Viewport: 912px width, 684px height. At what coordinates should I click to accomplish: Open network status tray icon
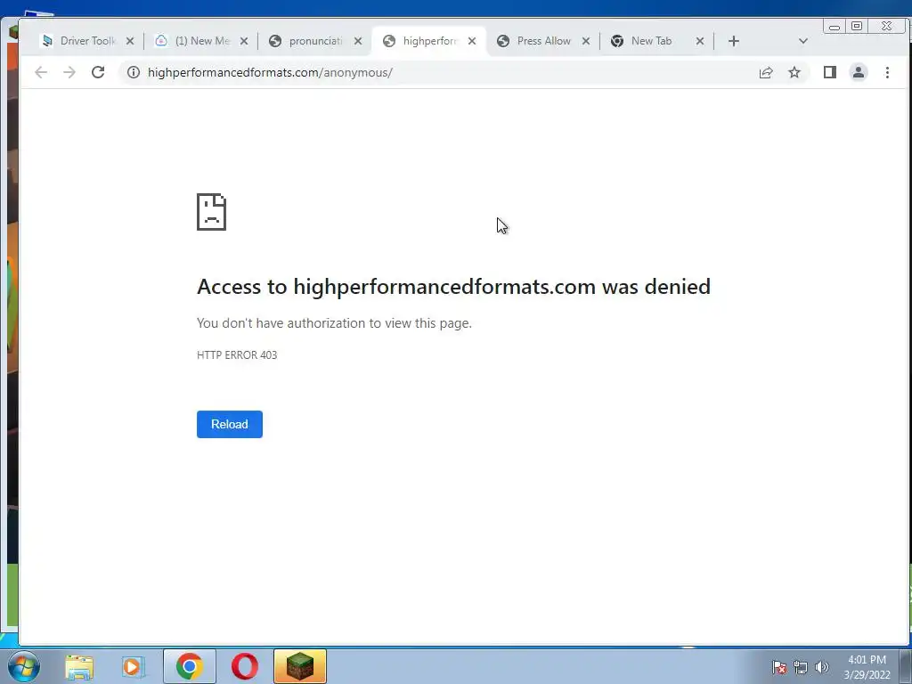[801, 667]
